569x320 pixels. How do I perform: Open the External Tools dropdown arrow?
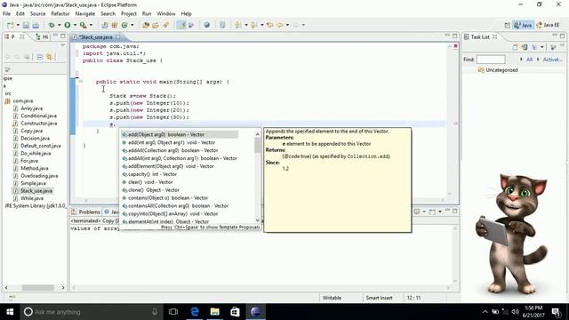[x=91, y=25]
